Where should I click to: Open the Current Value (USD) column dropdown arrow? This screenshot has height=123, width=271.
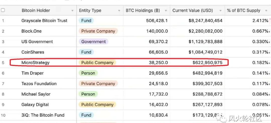click(x=220, y=11)
